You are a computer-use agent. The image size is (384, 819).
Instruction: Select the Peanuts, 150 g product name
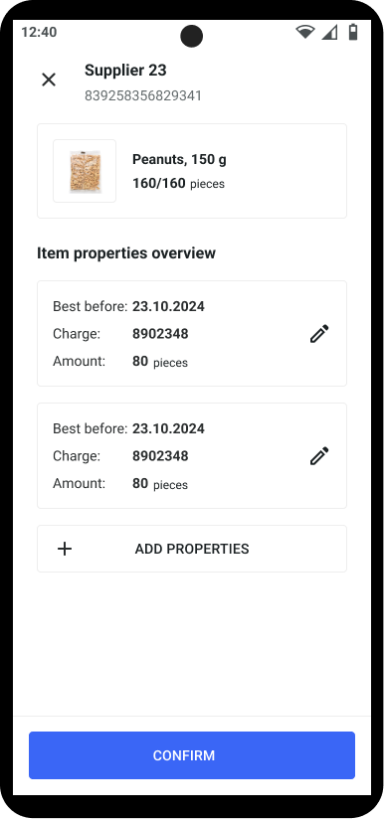(179, 159)
